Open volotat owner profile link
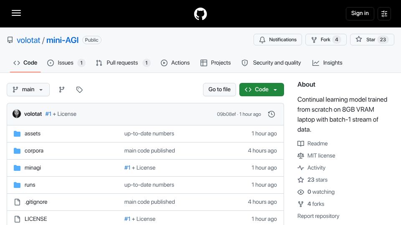Screen dimensions: 401x225 [x=28, y=40]
